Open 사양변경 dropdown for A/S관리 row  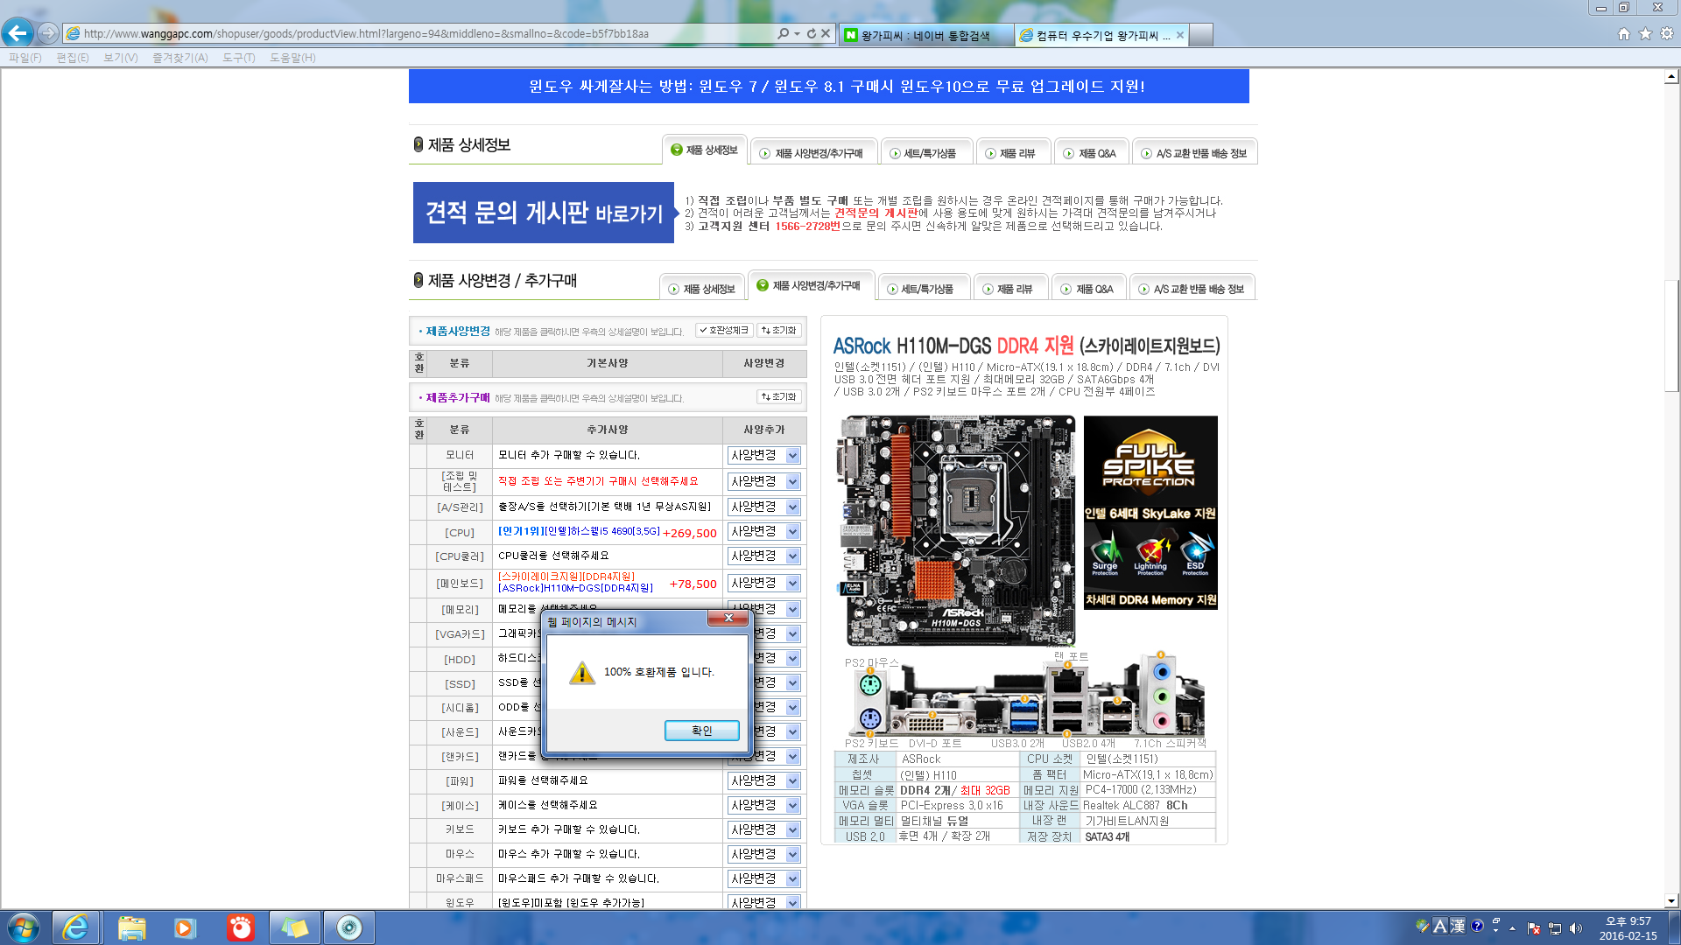point(764,507)
